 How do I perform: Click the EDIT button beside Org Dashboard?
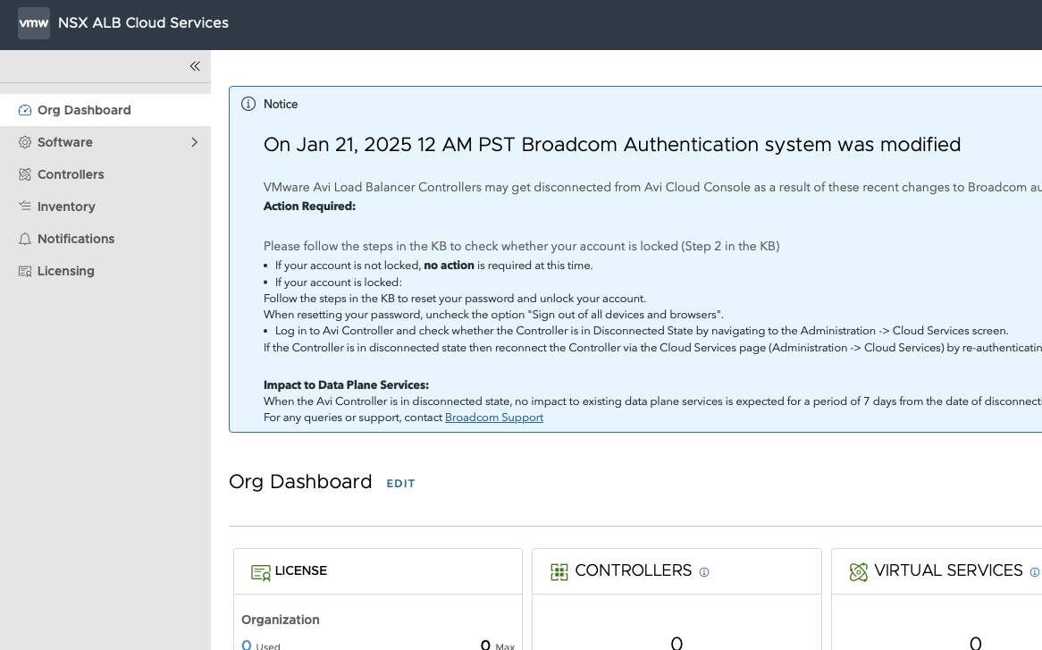tap(400, 484)
